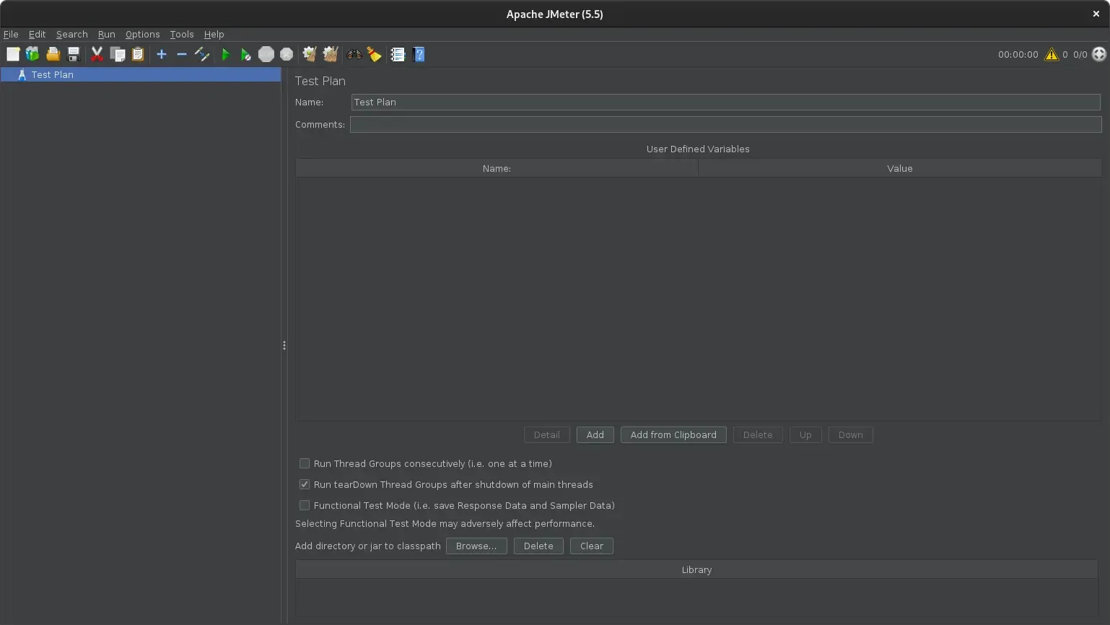Click the Copy icon in toolbar
Screen dimensions: 1110x625
[117, 54]
